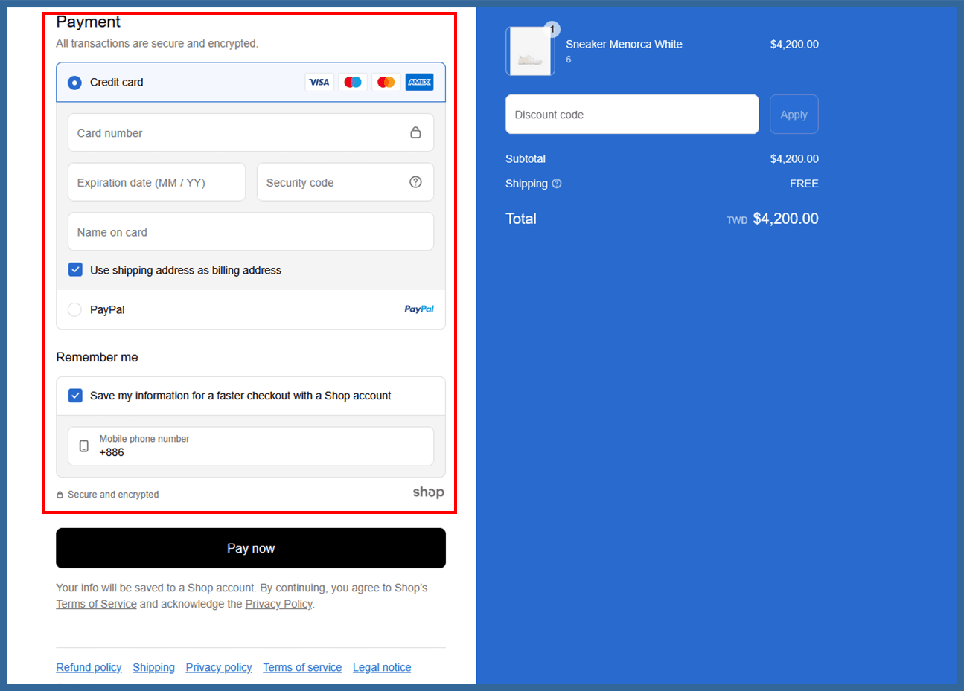Choose PayPal as payment method

pyautogui.click(x=74, y=310)
